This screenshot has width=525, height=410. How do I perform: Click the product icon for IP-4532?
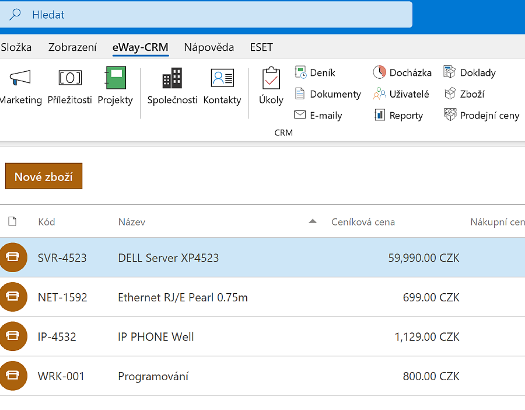coord(13,336)
